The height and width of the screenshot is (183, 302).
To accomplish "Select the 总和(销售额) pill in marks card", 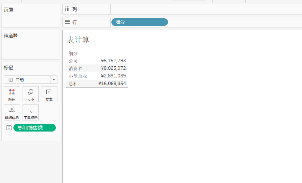I will click(x=35, y=128).
